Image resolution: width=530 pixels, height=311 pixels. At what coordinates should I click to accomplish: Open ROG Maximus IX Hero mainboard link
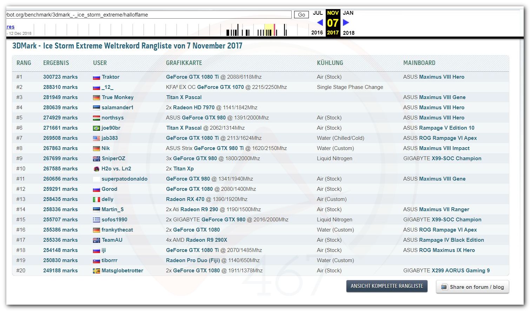[x=447, y=250]
